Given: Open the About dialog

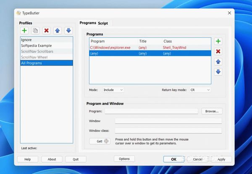Looking at the screenshot, I should [x=52, y=159].
